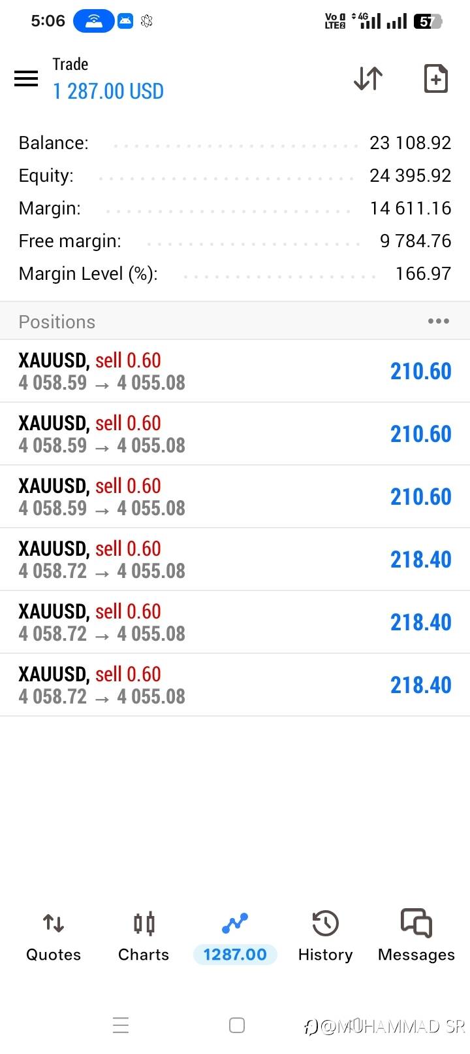The width and height of the screenshot is (470, 1054).
Task: Open the last XAUUSD sell position row
Action: coord(235,685)
